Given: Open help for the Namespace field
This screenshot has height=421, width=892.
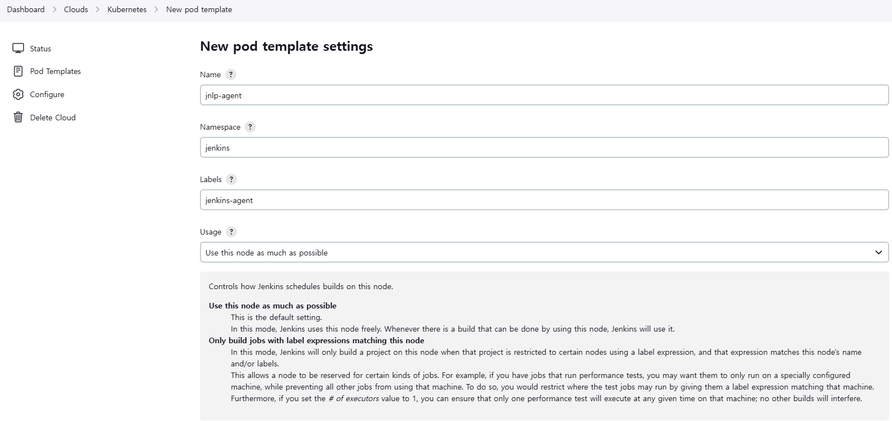Looking at the screenshot, I should 250,127.
